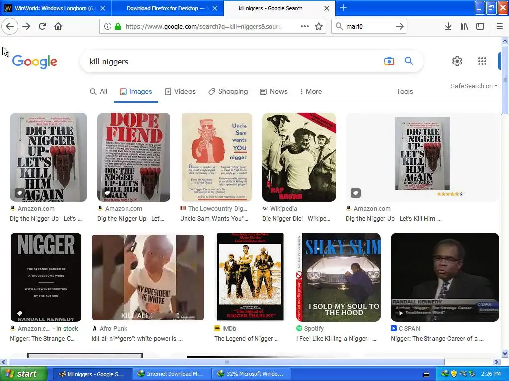This screenshot has height=381, width=509.
Task: Open the Windows start menu
Action: pos(24,374)
